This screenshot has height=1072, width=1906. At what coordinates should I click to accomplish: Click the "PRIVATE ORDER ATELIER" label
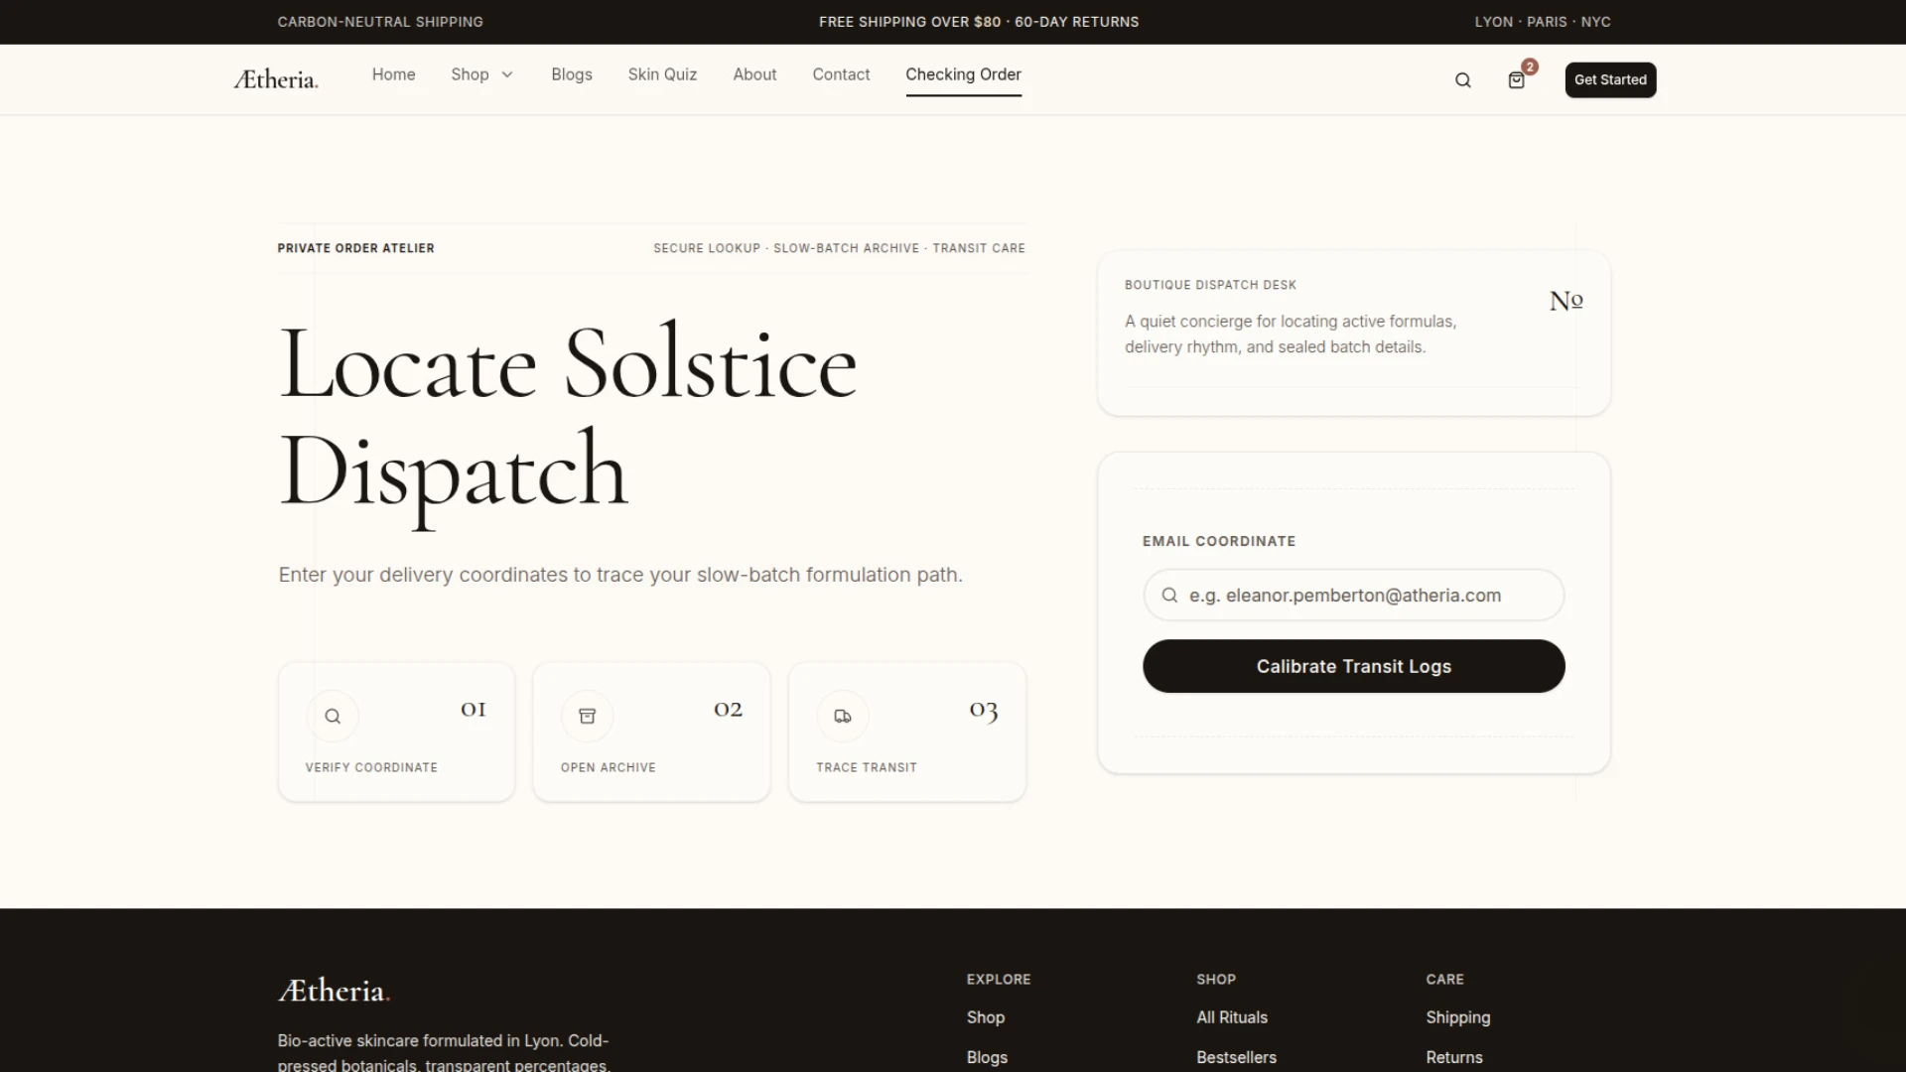tap(355, 248)
